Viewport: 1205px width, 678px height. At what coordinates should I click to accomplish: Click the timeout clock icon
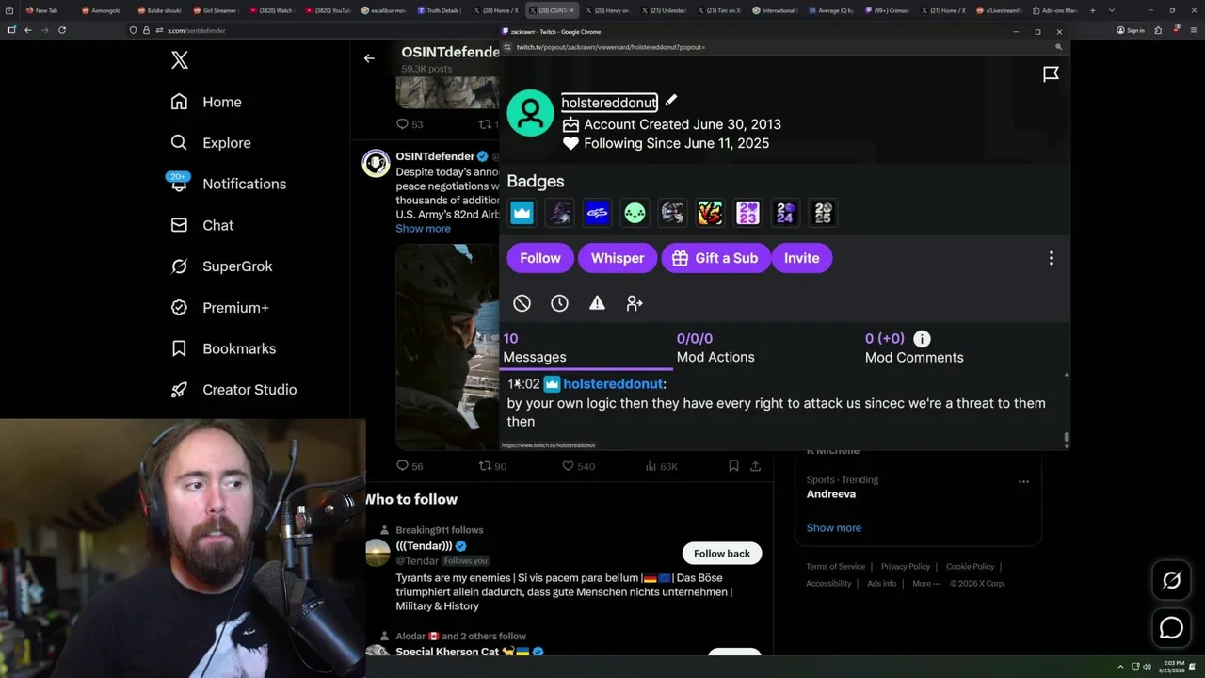tap(560, 303)
